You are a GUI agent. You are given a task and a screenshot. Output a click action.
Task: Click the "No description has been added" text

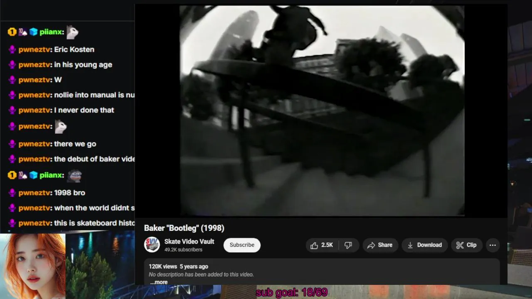[201, 274]
